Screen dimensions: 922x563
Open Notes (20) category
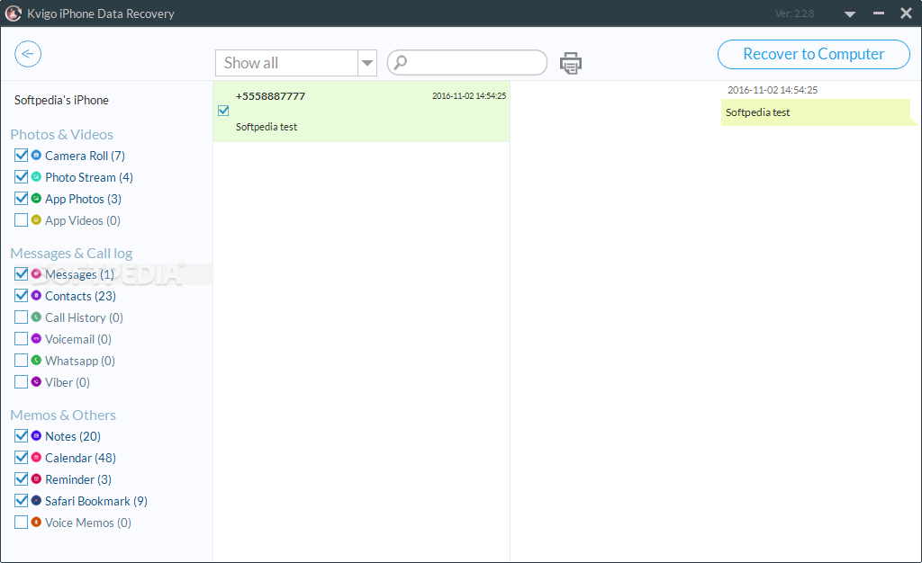pyautogui.click(x=73, y=436)
